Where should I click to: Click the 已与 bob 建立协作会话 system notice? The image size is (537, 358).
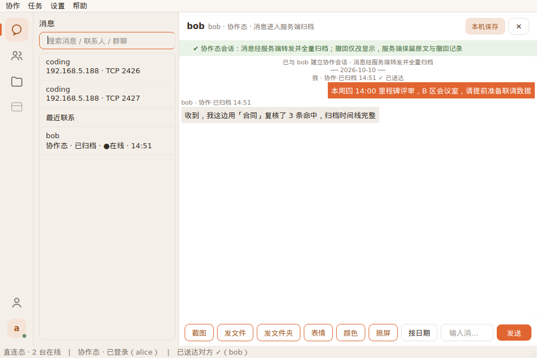tap(357, 62)
